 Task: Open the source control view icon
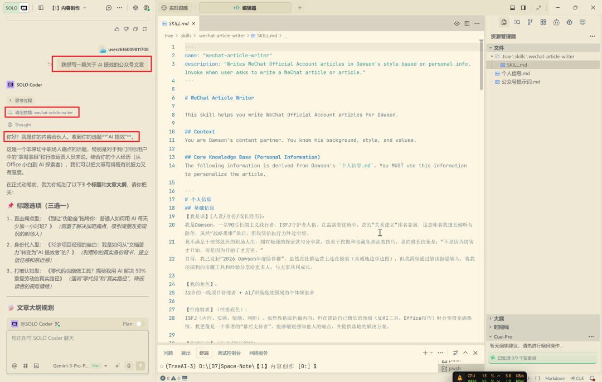click(530, 22)
